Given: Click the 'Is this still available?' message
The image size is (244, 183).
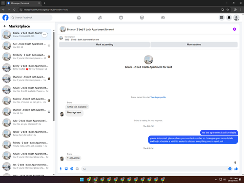Looking at the screenshot, I should (x=77, y=107).
